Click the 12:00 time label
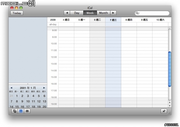 point(54,57)
